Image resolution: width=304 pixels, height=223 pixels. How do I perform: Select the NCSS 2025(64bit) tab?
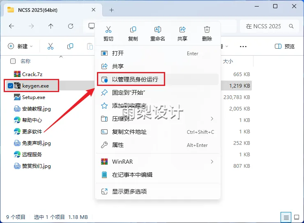tap(38, 10)
